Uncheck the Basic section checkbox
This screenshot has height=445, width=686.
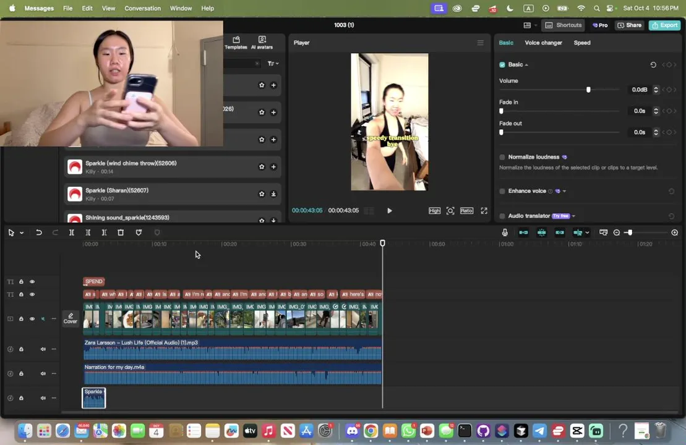(502, 65)
